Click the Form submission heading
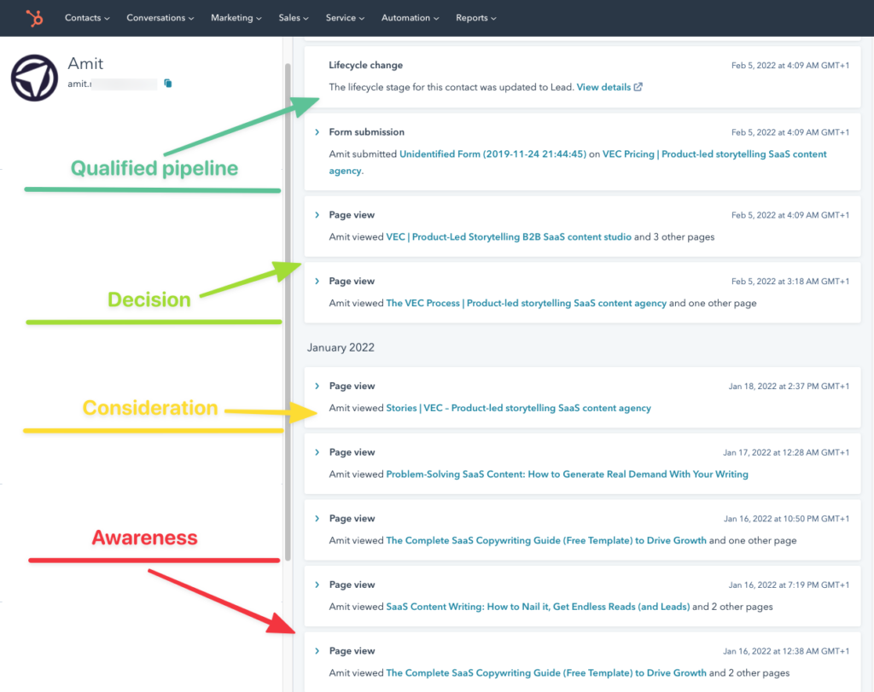Screen dimensions: 874x692 (367, 132)
